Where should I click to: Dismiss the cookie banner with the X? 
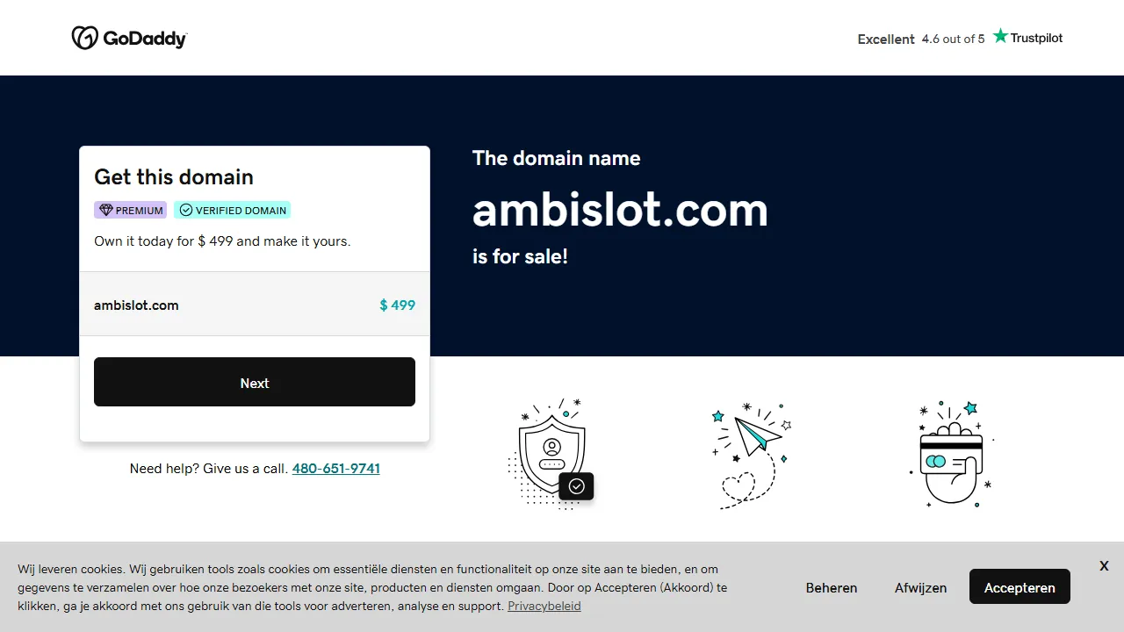coord(1104,566)
